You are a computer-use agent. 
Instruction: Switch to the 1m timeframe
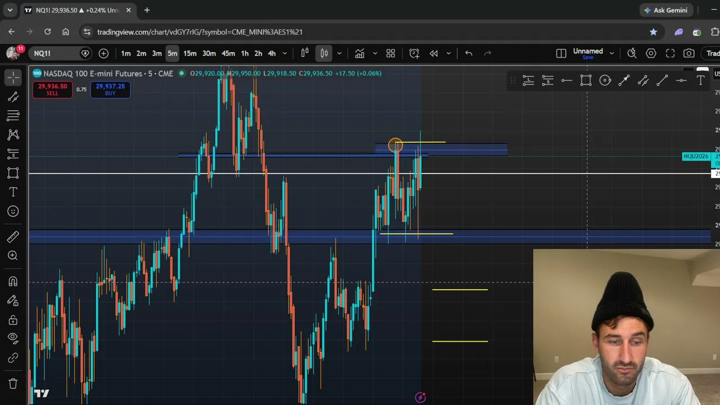[126, 53]
